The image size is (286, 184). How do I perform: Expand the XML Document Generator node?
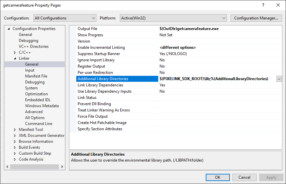pyautogui.click(x=15, y=136)
